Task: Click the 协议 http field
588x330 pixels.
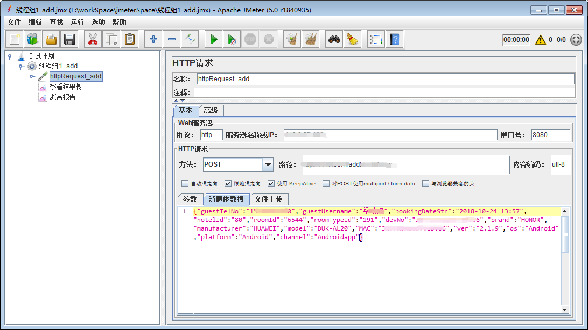Action: coord(212,135)
